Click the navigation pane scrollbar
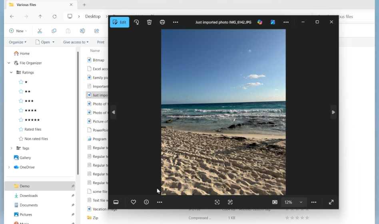Viewport: 379px width, 224px height. (x=78, y=113)
